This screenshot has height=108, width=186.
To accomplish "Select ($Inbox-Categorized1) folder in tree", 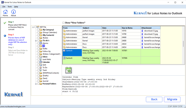I will [x=51, y=54].
